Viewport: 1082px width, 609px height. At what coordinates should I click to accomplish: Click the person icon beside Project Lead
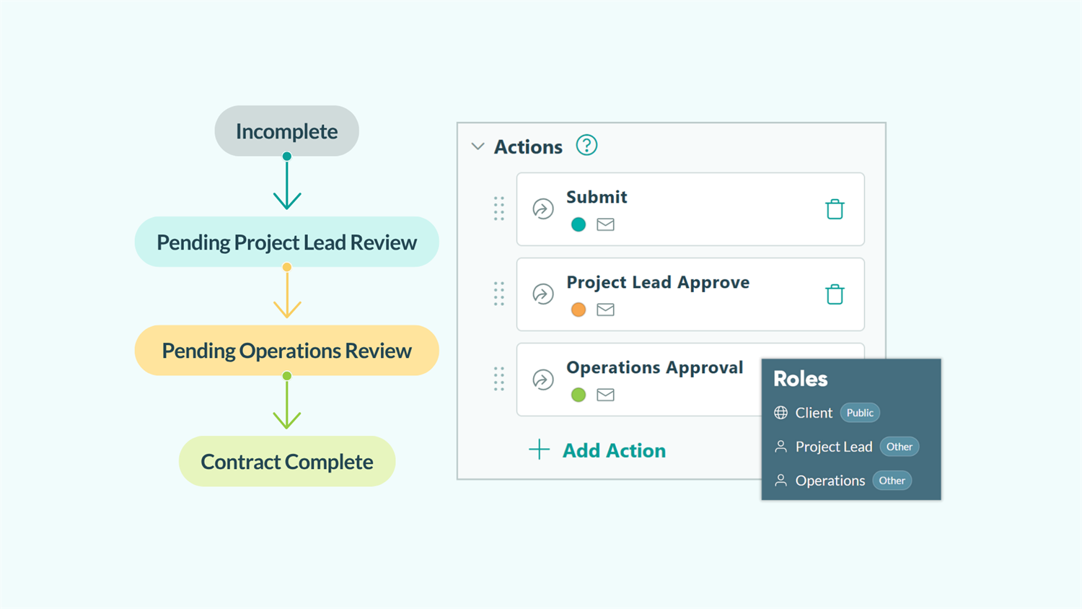780,446
